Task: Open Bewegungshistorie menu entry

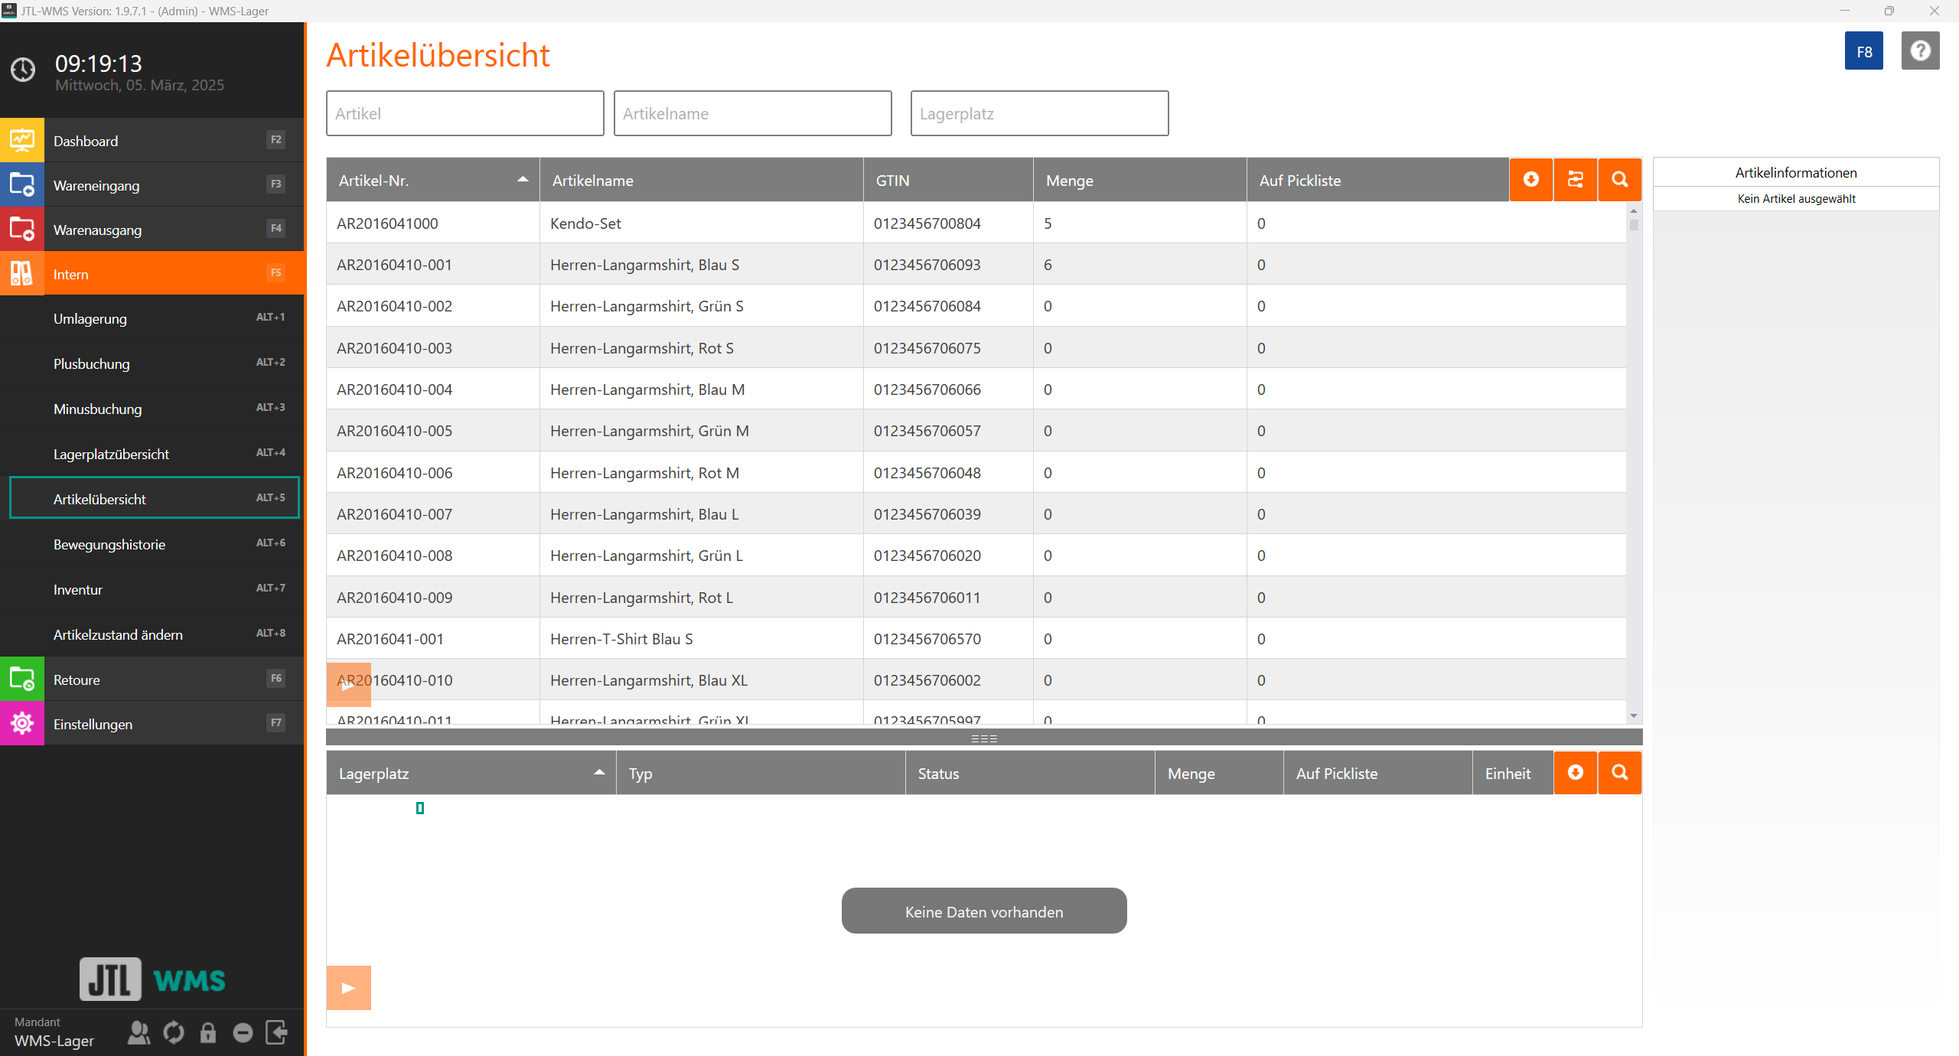Action: coord(109,544)
